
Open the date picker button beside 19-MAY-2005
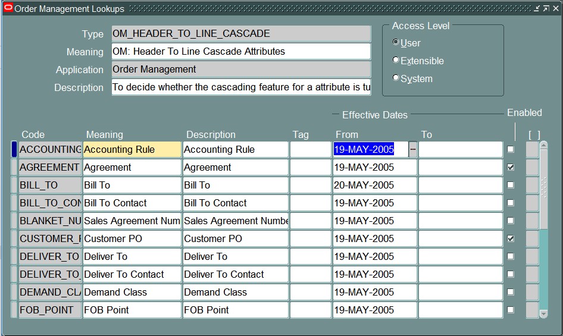tap(413, 149)
